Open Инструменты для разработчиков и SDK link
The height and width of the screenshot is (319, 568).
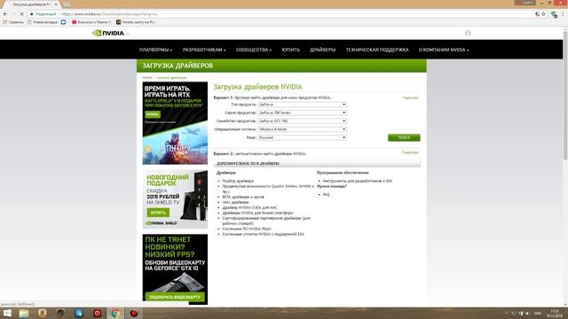click(358, 181)
